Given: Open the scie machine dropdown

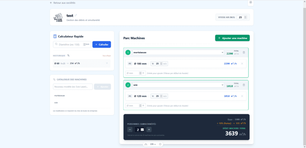Looking at the screenshot, I should pos(178,85).
